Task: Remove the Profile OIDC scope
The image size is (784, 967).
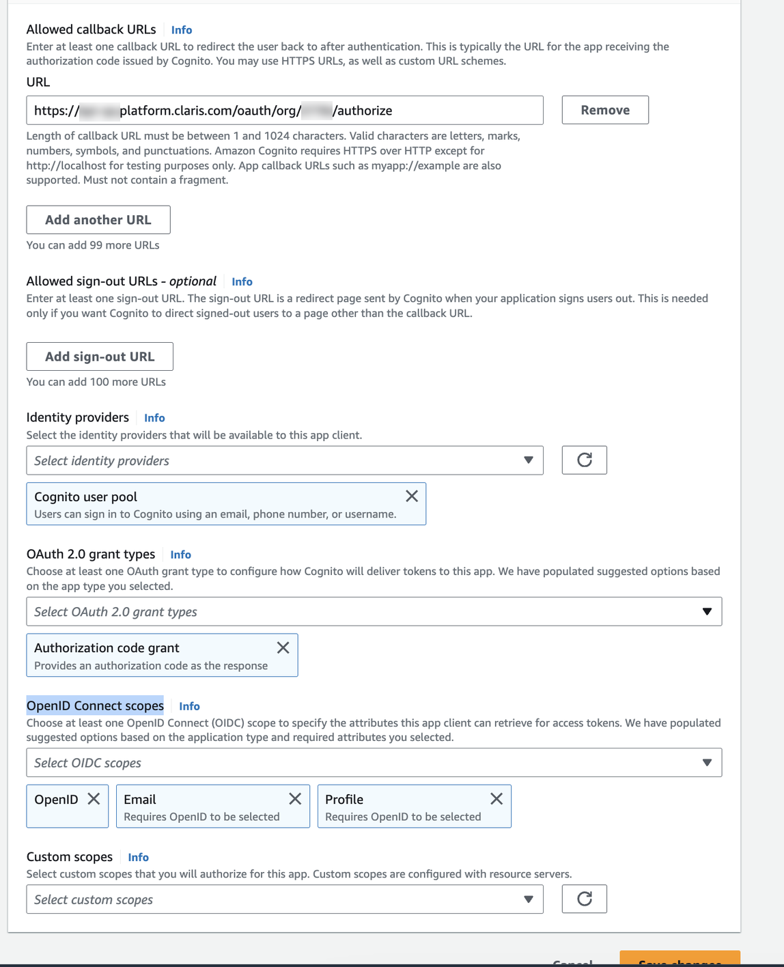Action: coord(496,798)
